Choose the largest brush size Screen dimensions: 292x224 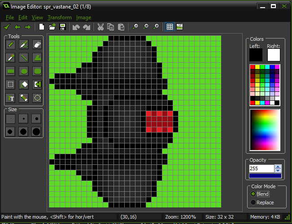tap(36, 132)
